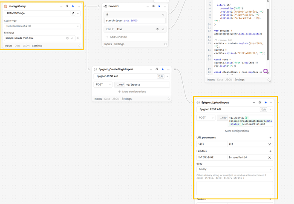
Task: Open storageQuery Settings tab
Action: pyautogui.click(x=37, y=46)
